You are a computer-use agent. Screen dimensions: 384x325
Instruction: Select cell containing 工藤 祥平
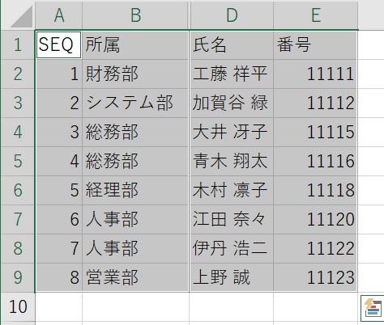pos(232,74)
